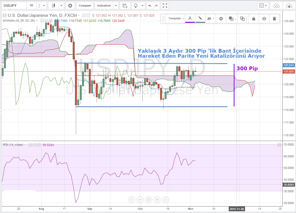The width and height of the screenshot is (296, 213).
Task: Delete selected drawing with trash icon
Action: [x=274, y=19]
